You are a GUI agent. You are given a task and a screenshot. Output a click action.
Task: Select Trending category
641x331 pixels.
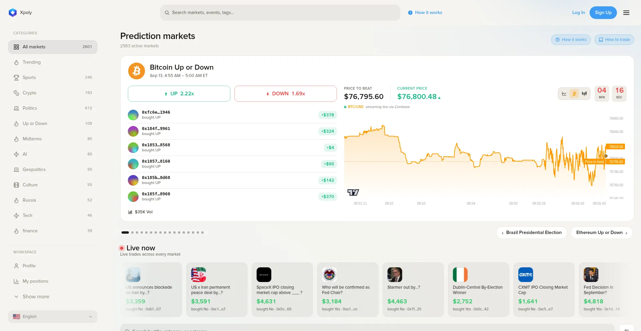coord(53,62)
